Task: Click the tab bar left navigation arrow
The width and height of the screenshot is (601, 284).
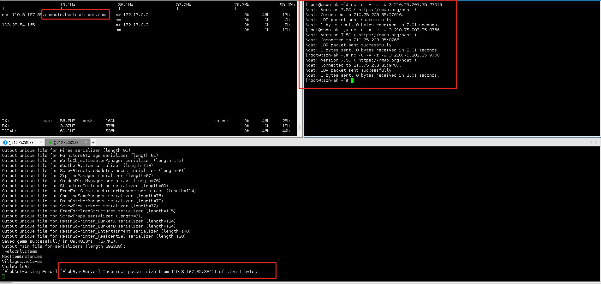Action: [591, 142]
